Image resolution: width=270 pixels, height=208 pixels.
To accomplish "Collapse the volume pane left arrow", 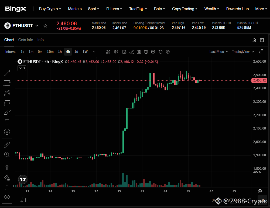I will point(13,186).
